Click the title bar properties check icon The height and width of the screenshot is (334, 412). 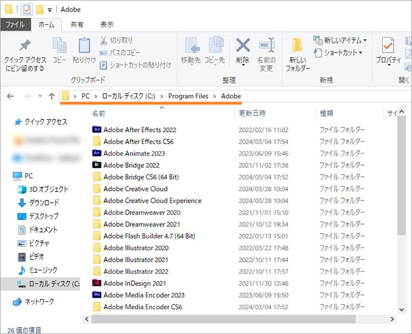click(27, 10)
